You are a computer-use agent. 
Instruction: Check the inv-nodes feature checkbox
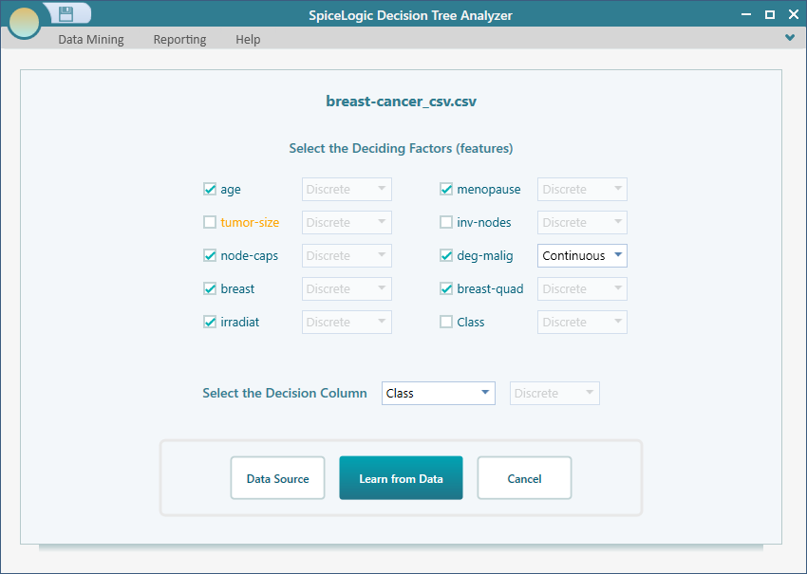coord(446,222)
